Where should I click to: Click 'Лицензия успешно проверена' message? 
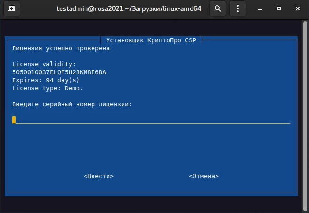[61, 48]
